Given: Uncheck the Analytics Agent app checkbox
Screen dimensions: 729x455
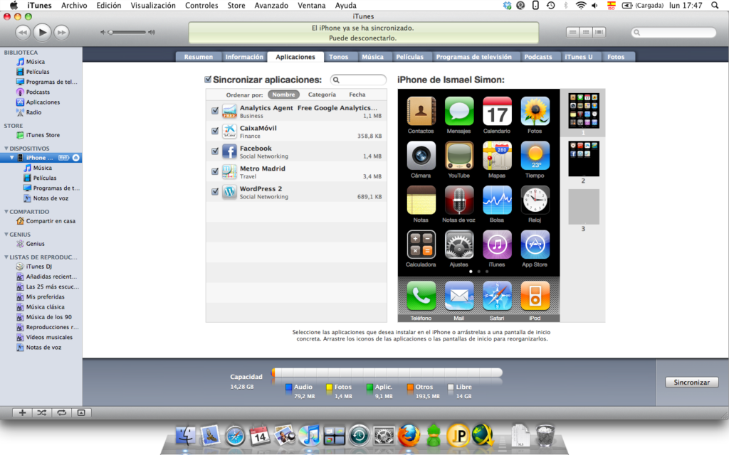Looking at the screenshot, I should [x=215, y=110].
